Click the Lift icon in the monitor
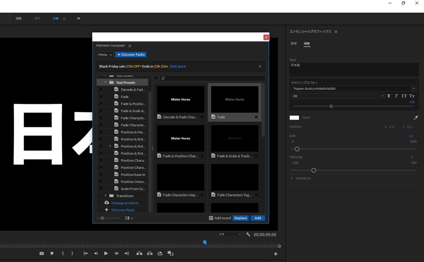 [139, 253]
